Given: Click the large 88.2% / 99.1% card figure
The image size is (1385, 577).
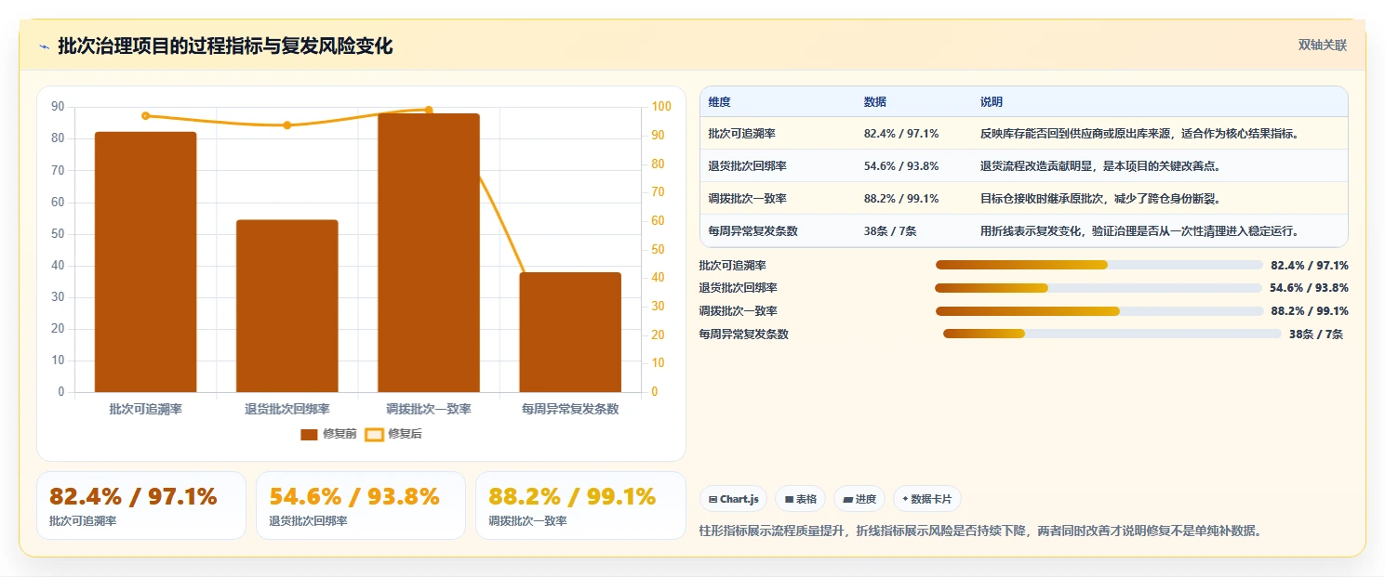Looking at the screenshot, I should tap(573, 497).
